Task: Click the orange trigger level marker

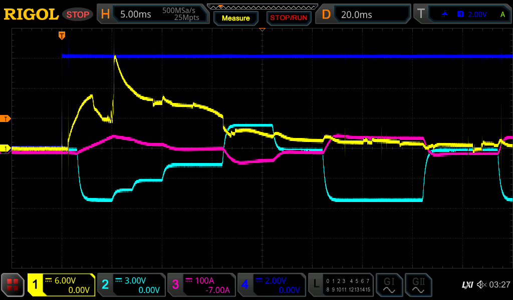Action: coord(6,118)
